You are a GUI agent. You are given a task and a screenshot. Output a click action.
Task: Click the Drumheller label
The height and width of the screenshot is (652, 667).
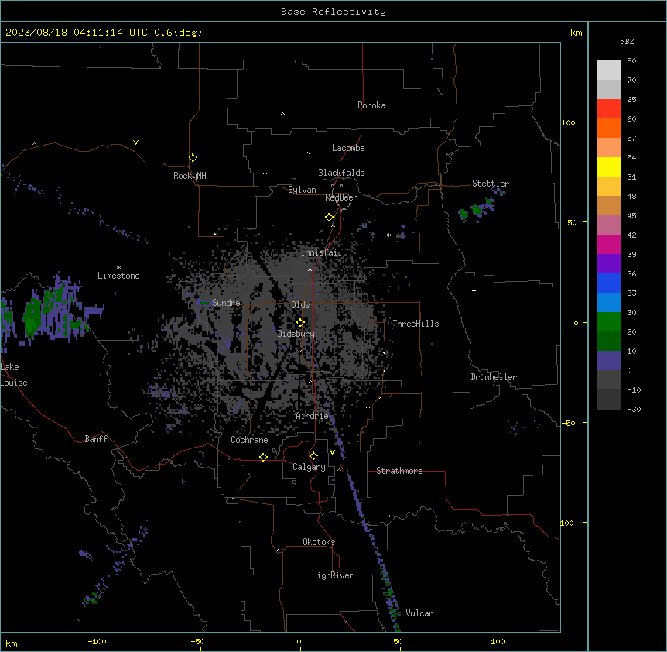click(x=494, y=377)
